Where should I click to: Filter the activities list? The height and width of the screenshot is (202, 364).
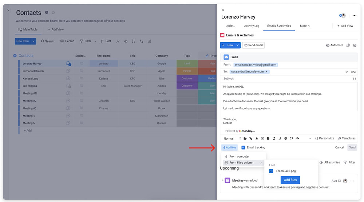click(349, 163)
